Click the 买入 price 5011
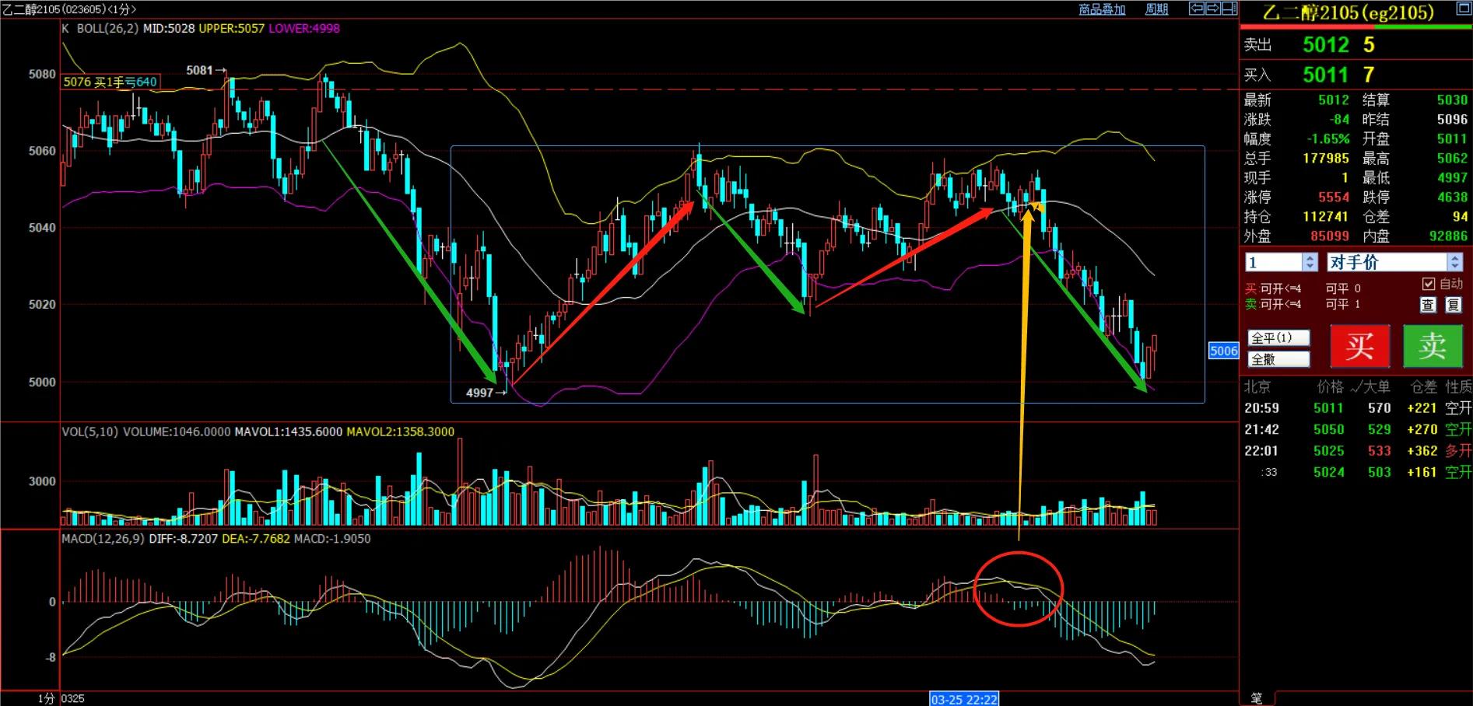This screenshot has height=706, width=1473. pyautogui.click(x=1326, y=75)
